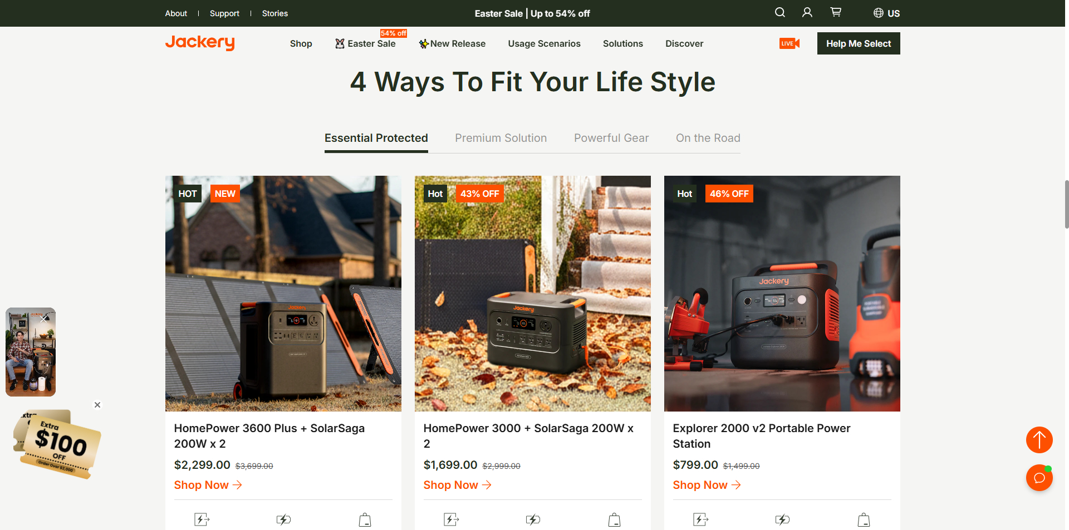Viewport: 1069px width, 530px height.
Task: Close the Extra $100 off coupon
Action: [97, 405]
